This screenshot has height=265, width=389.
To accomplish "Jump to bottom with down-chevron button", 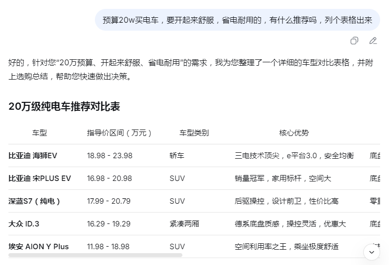I will 371,252.
